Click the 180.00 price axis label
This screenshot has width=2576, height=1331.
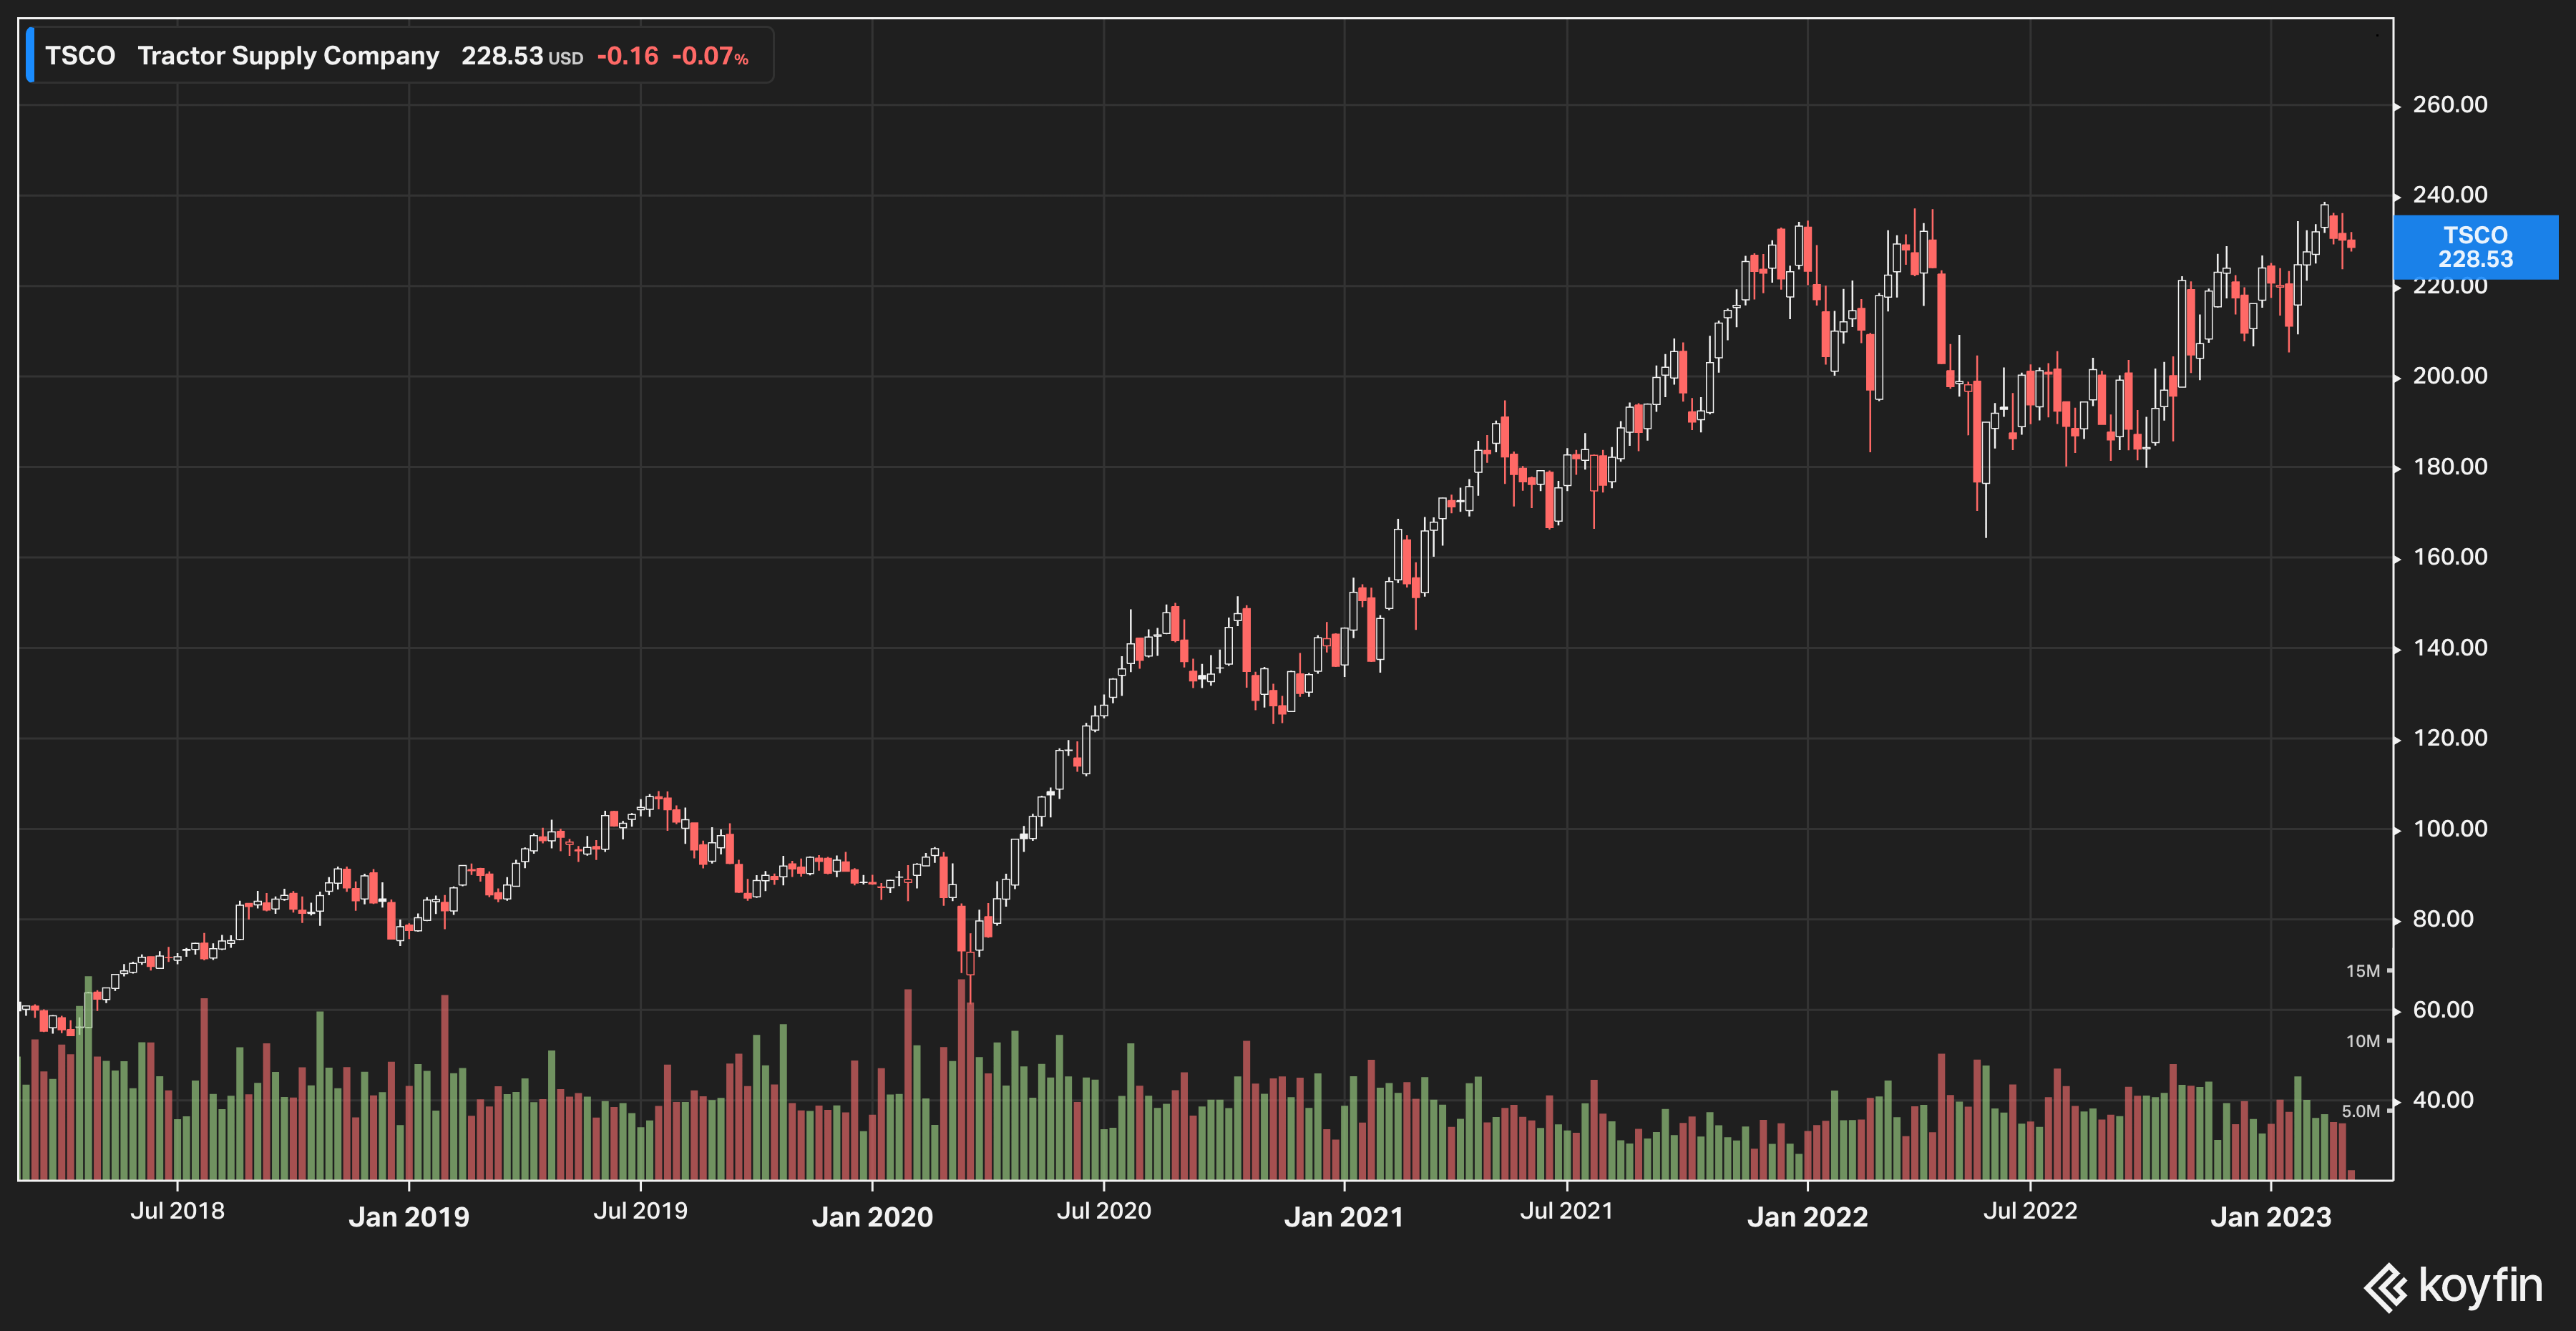[2450, 467]
